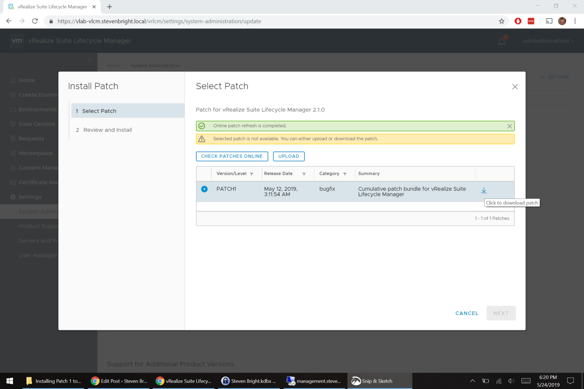
Task: Open the Release Date column filter
Action: pyautogui.click(x=304, y=174)
